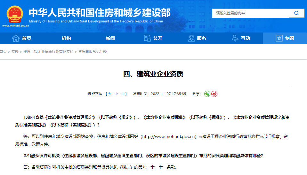Click the 选择字体 label

point(95,94)
